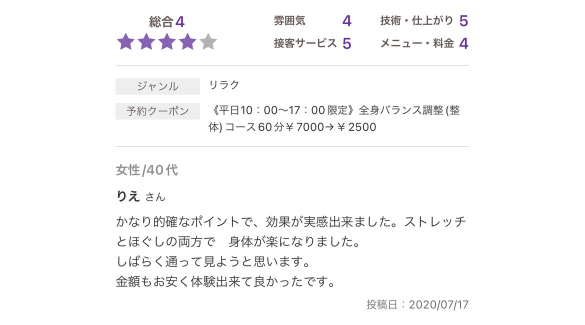Screen dimensions: 585x325
Task: Click the 投稿日 2020/07/17 date
Action: point(417,304)
